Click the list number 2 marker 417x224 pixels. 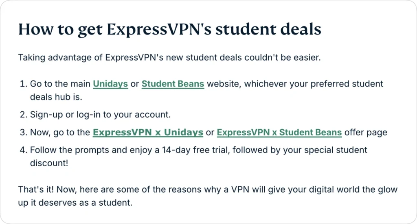(23, 115)
